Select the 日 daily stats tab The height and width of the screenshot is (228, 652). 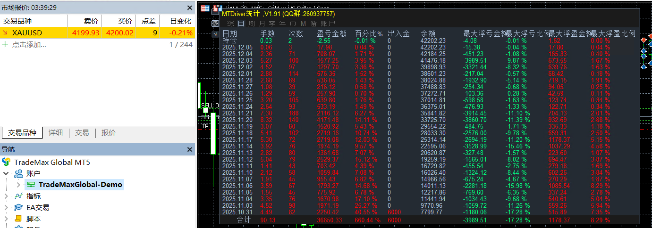pos(241,24)
